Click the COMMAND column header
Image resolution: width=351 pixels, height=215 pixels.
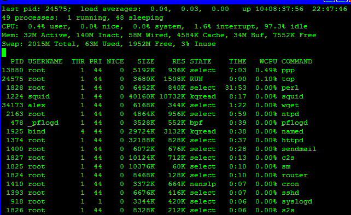pyautogui.click(x=297, y=61)
